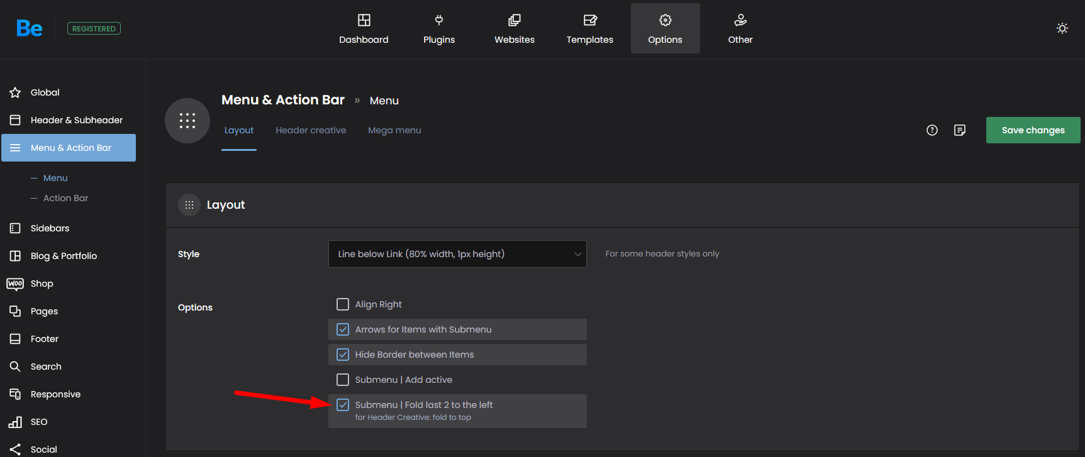Click the 'For some header styles only' note
This screenshot has height=457, width=1085.
pyautogui.click(x=662, y=254)
